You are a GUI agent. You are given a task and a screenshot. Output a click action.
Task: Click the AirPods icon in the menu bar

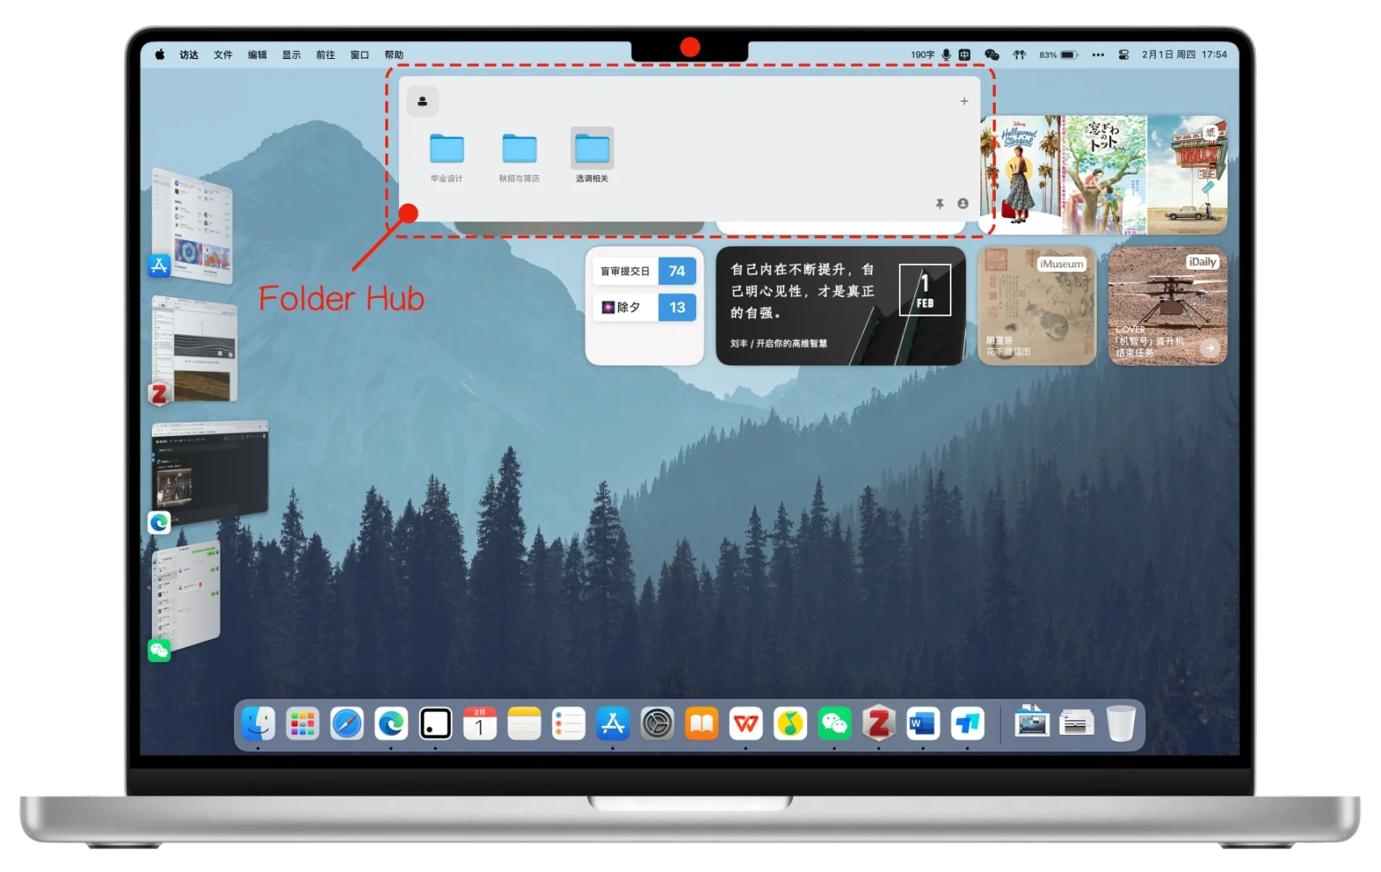click(x=1019, y=54)
